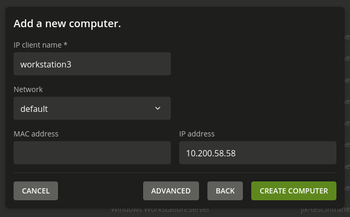Screen dimensions: 350x217
Task: Click the 'Add a new computer.' heading
Action: [67, 24]
